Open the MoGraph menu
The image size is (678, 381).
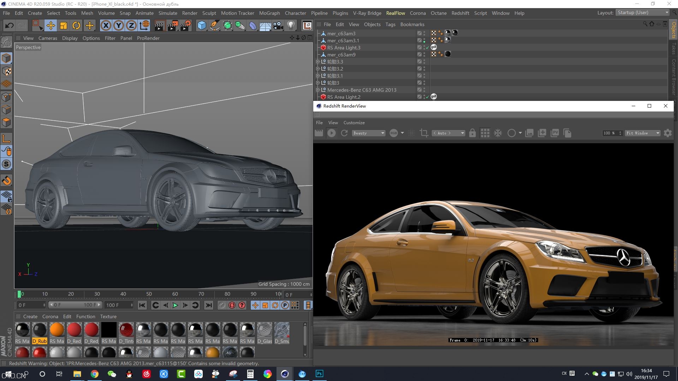(269, 13)
